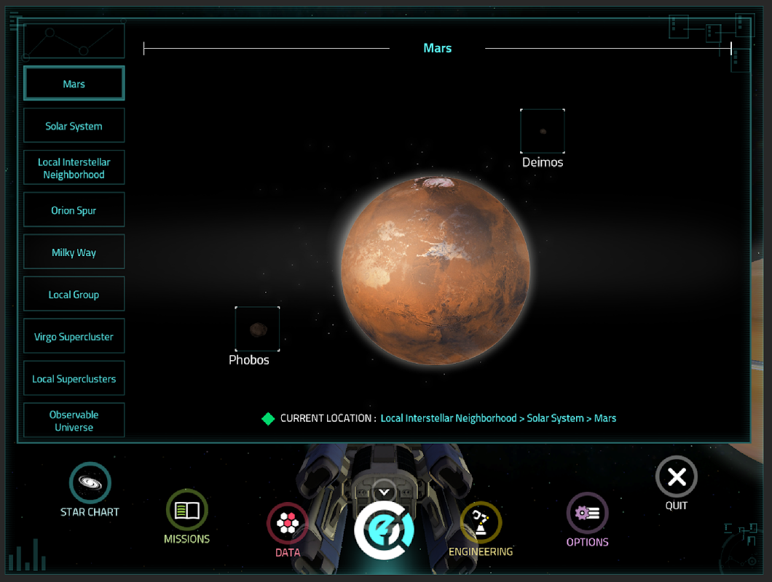This screenshot has width=772, height=582.
Task: Select the Deimos moon marker
Action: pos(543,131)
